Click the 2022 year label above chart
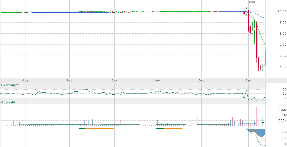 [x=252, y=2]
